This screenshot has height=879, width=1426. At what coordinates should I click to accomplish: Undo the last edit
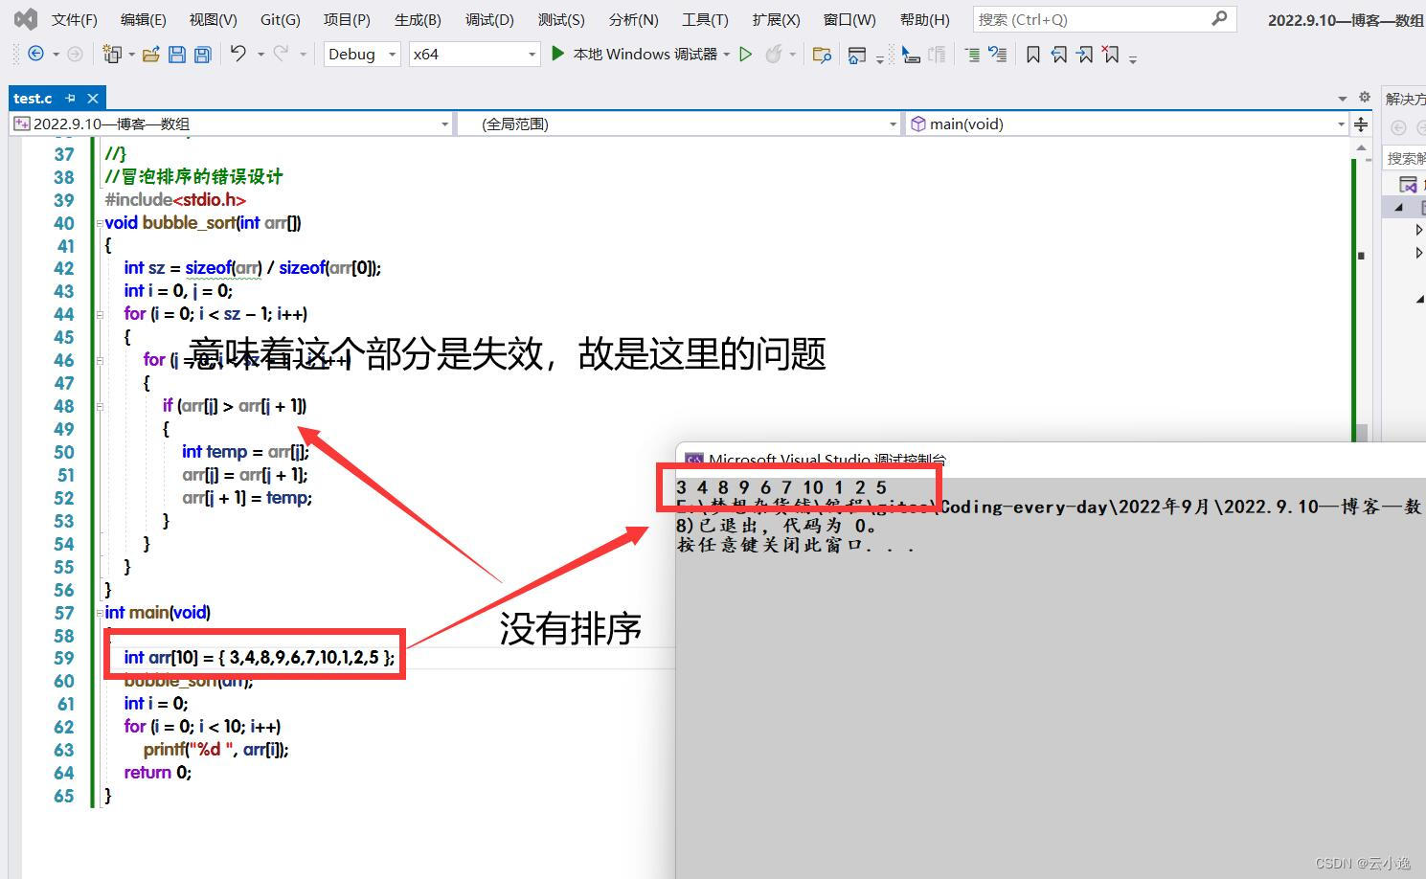tap(238, 54)
